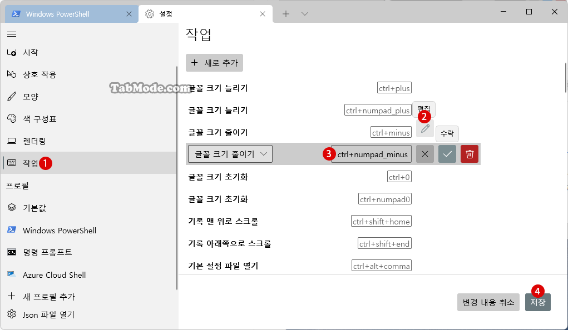The height and width of the screenshot is (330, 568).
Task: Open the 렌더링 rendering page
Action: tap(89, 141)
